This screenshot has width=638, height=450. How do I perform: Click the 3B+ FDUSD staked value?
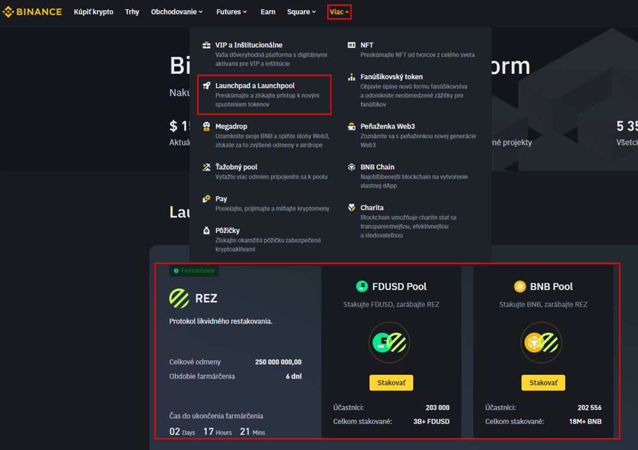click(431, 422)
